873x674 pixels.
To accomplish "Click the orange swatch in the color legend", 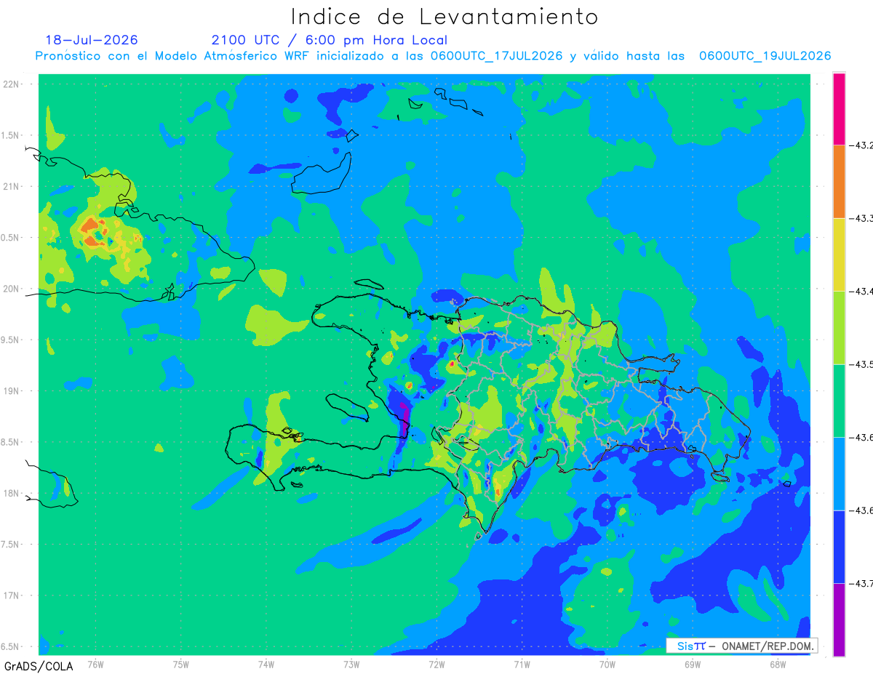I will pos(839,181).
